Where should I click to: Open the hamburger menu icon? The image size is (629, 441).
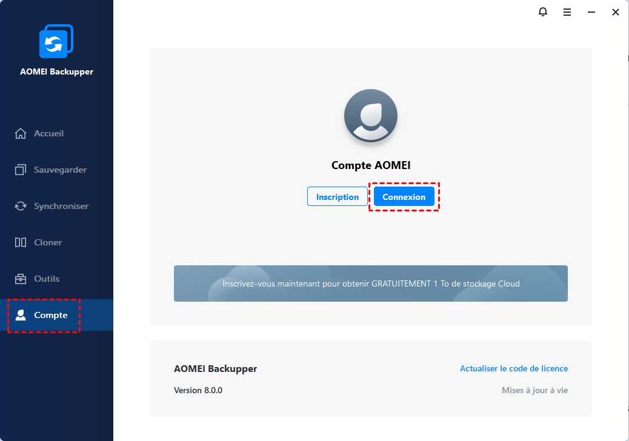point(567,13)
